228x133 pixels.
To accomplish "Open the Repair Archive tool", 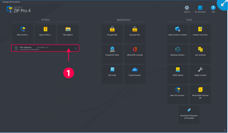I will tap(200, 74).
